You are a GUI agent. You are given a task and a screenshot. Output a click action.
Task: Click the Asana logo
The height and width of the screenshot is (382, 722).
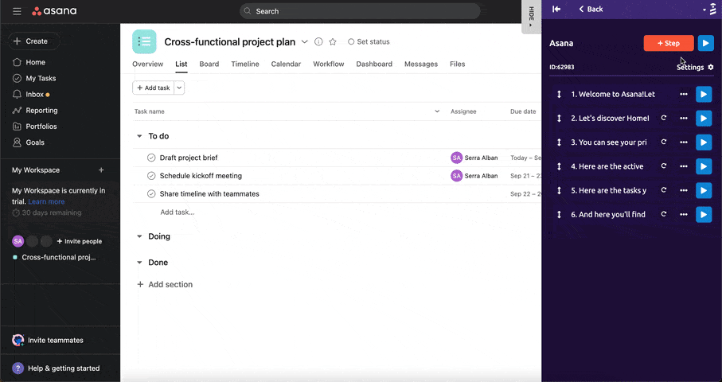(x=54, y=11)
